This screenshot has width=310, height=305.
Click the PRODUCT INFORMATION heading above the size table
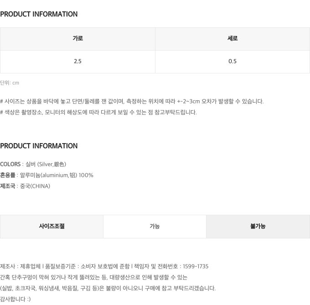tap(39, 14)
